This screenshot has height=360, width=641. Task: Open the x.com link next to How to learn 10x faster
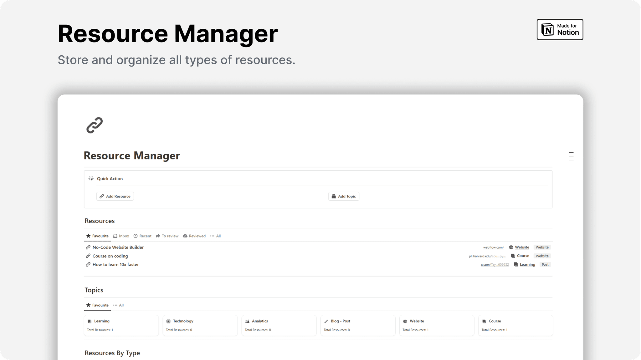pyautogui.click(x=495, y=264)
